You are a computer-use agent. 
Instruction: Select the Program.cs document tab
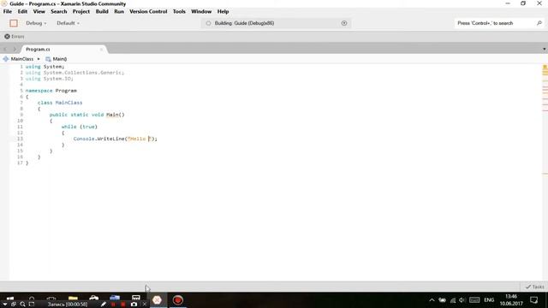point(63,50)
